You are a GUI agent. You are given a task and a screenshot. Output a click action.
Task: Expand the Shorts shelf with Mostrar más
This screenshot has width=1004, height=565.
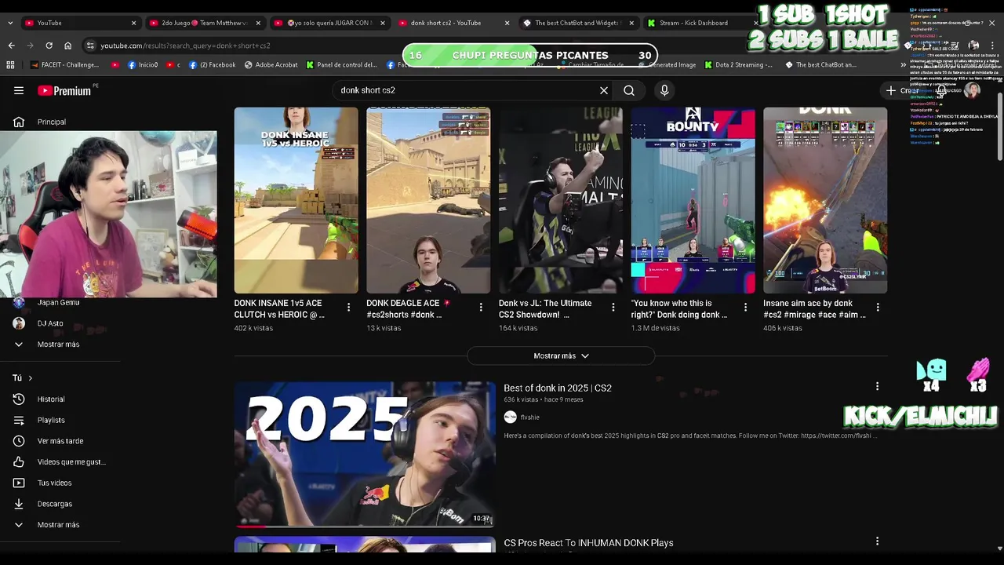pos(561,356)
